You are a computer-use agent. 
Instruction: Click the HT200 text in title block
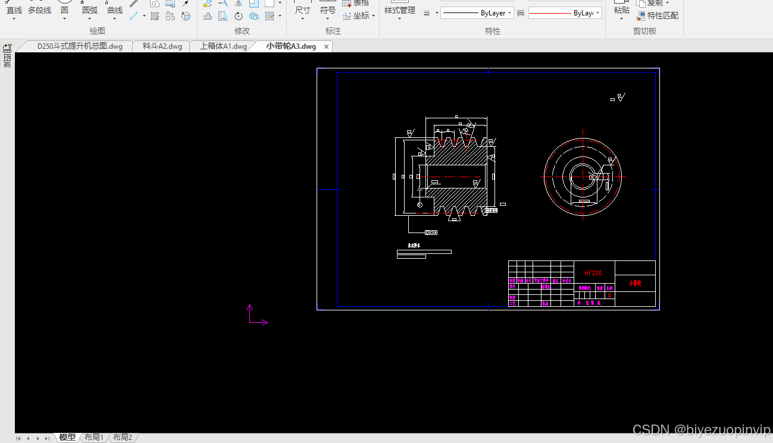(x=593, y=273)
